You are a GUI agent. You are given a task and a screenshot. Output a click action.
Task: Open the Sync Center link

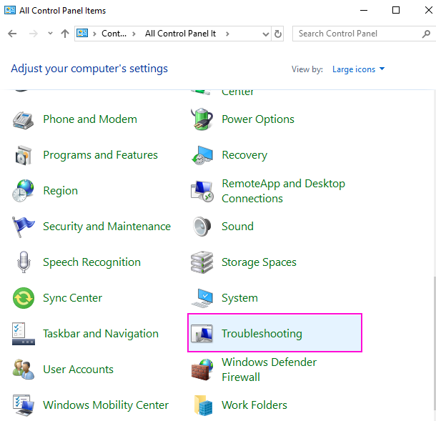click(x=73, y=298)
